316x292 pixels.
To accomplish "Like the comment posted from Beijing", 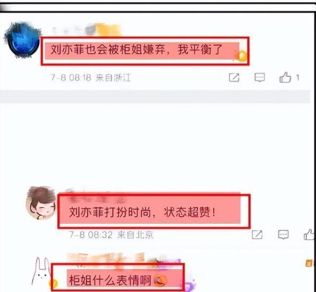I will click(x=309, y=235).
